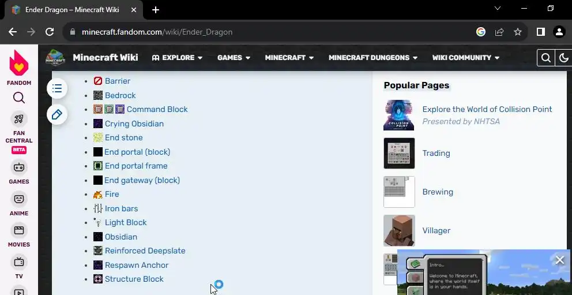The height and width of the screenshot is (295, 572).
Task: Open table of contents list button
Action: pos(57,88)
